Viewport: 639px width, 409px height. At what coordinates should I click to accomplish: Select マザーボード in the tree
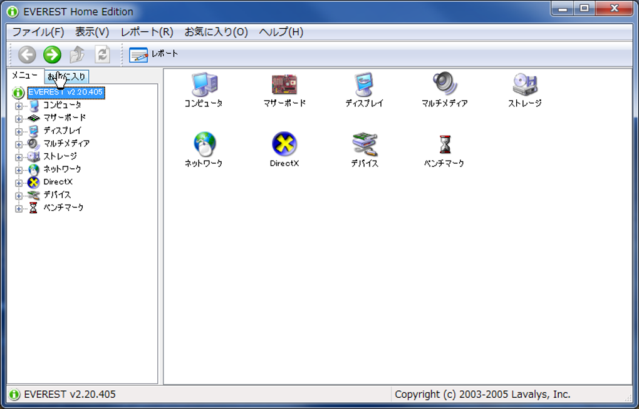(x=65, y=118)
